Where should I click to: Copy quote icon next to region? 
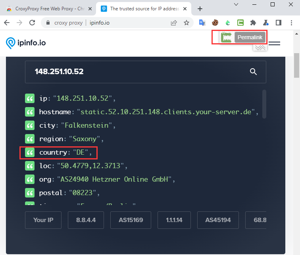click(30, 139)
